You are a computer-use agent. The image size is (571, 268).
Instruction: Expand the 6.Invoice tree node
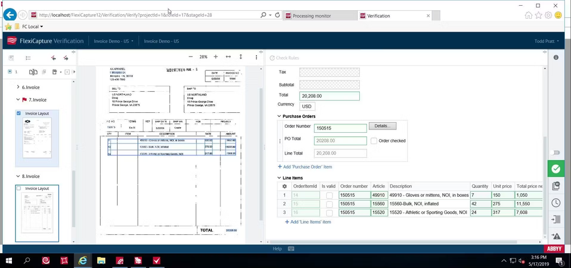(18, 87)
